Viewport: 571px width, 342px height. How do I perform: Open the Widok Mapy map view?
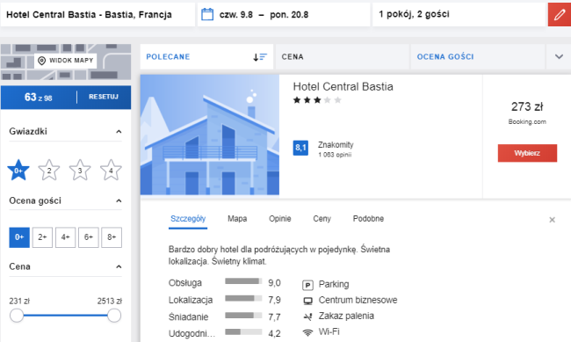pos(66,61)
